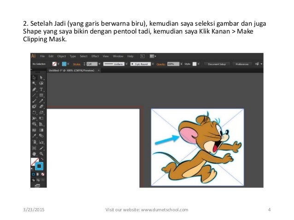Image resolution: width=294 pixels, height=220 pixels.
Task: Select the Direct Selection tool
Action: pos(41,78)
